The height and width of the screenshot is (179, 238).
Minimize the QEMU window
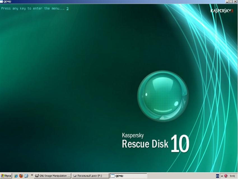point(227,1)
